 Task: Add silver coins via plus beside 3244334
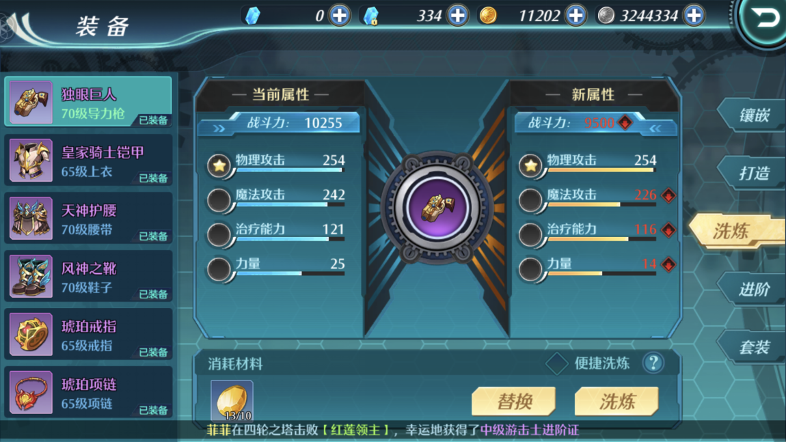[x=694, y=16]
